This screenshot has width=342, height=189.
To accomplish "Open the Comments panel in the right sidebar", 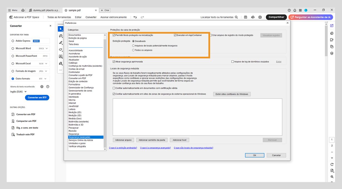I will [x=332, y=33].
